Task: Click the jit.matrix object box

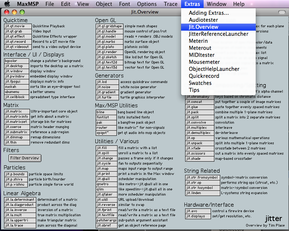Action: click(17, 111)
